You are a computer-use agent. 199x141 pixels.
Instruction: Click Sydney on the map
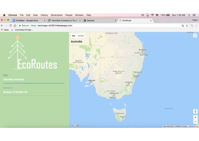(136, 76)
